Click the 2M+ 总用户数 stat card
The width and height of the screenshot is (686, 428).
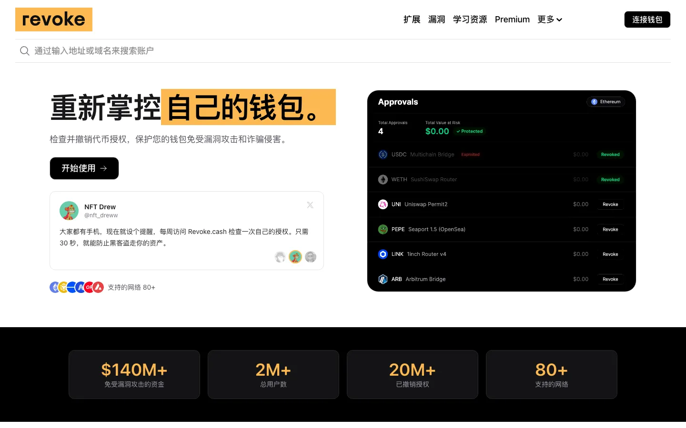[273, 375]
